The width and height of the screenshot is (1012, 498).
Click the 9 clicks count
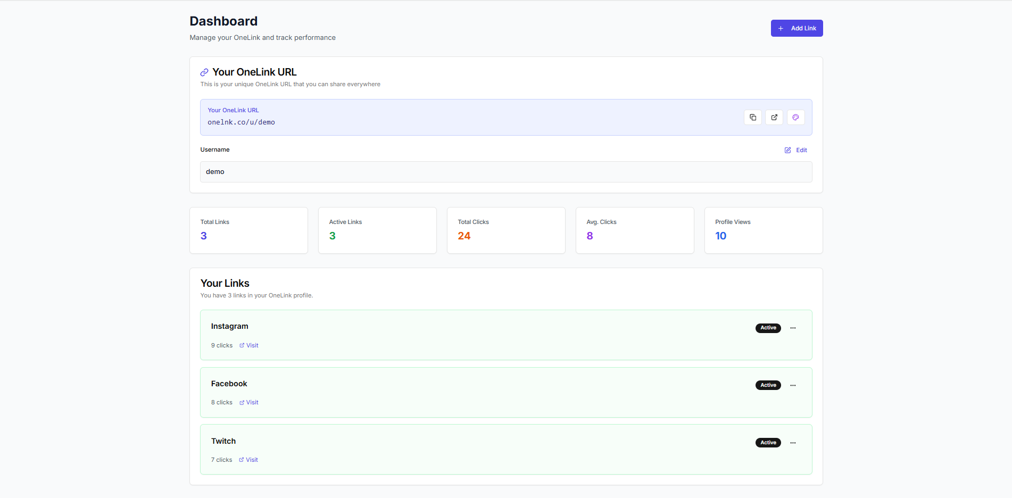pos(221,345)
